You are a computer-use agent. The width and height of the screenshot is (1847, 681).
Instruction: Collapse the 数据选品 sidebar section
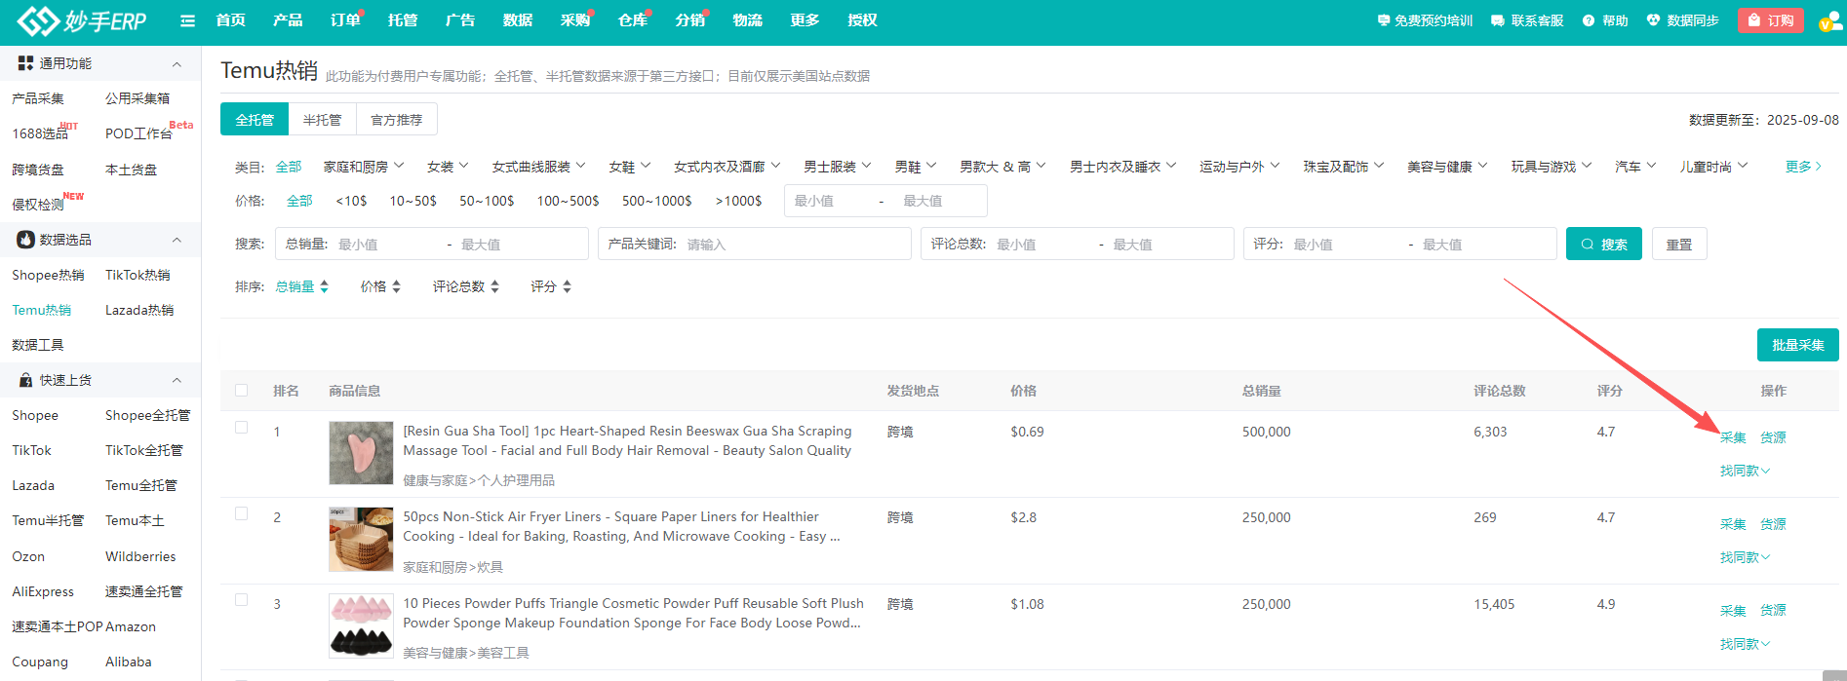(177, 240)
